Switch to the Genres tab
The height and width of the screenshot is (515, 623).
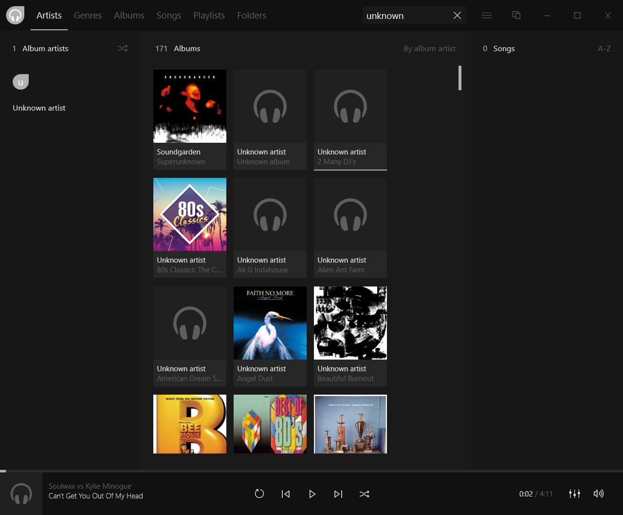click(x=88, y=15)
